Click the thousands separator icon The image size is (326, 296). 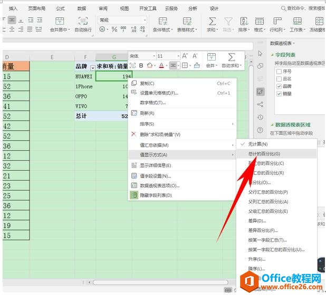coord(123,29)
